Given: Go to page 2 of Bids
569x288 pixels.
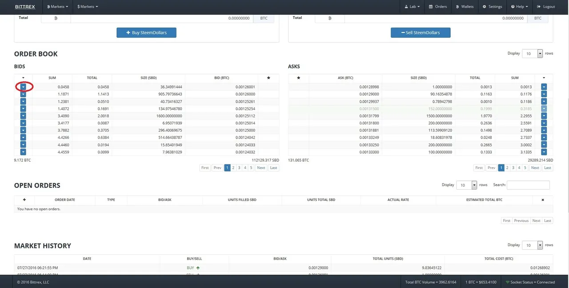Looking at the screenshot, I should pyautogui.click(x=233, y=168).
